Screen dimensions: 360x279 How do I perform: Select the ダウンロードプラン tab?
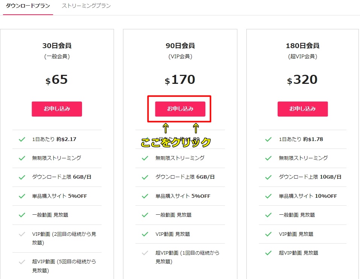[x=28, y=6]
